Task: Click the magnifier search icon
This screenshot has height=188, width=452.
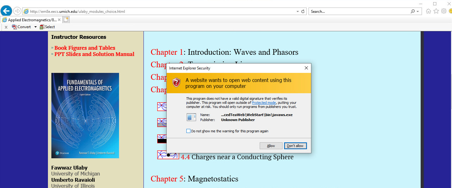Action: point(413,12)
